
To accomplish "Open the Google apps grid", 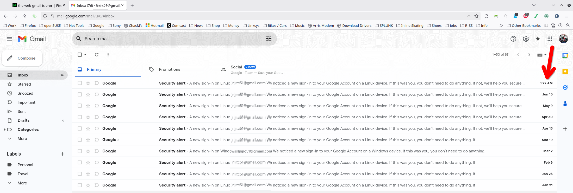I will 550,39.
